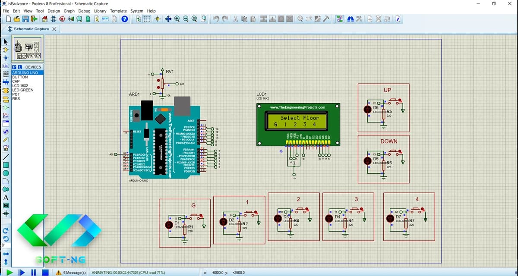Screen dimensions: 518x276
Task: Click the Pan/Center view arrows icon
Action: pyautogui.click(x=167, y=19)
